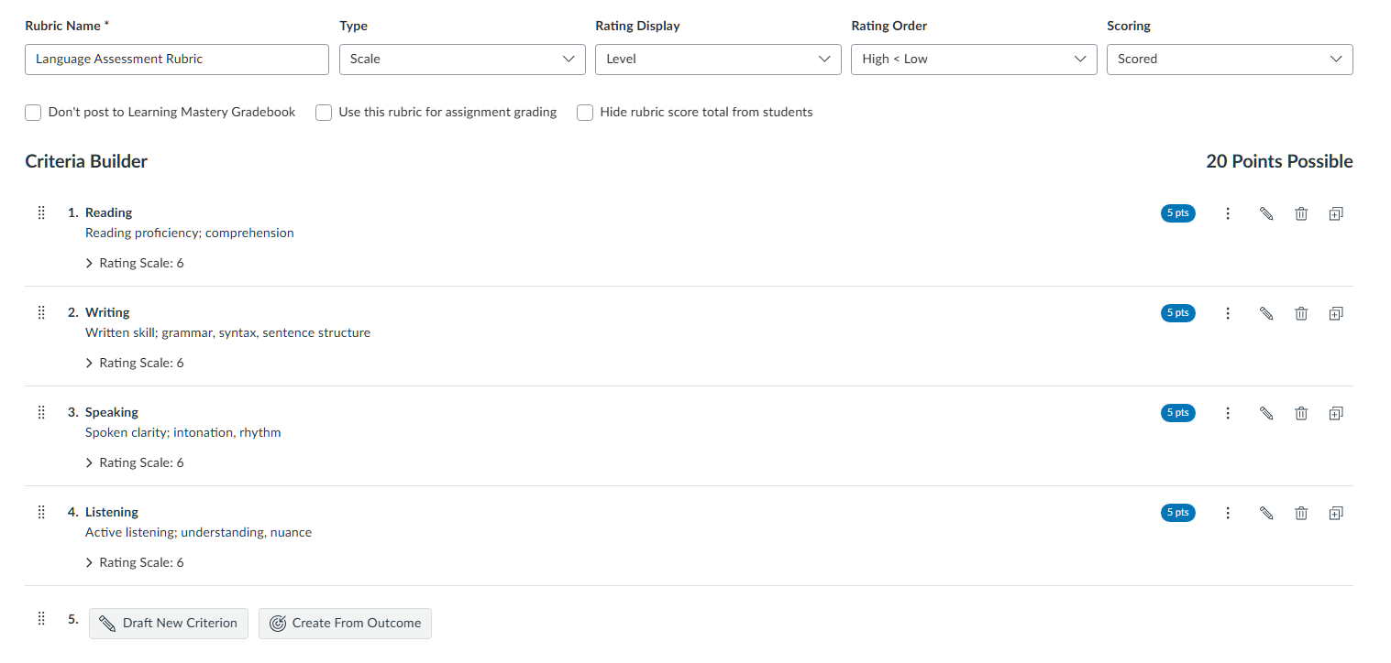This screenshot has height=663, width=1391.
Task: Check Hide rubric score total from students
Action: (x=585, y=113)
